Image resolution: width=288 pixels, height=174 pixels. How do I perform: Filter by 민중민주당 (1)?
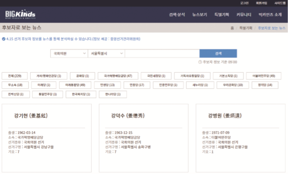(168, 85)
